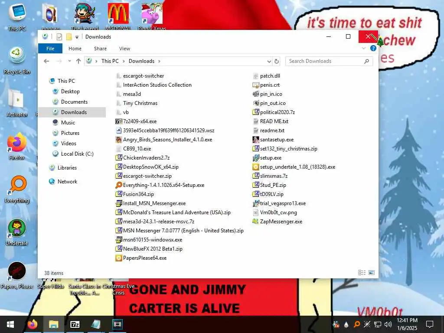Refresh the Downloads folder view
The height and width of the screenshot is (333, 444).
point(277,61)
